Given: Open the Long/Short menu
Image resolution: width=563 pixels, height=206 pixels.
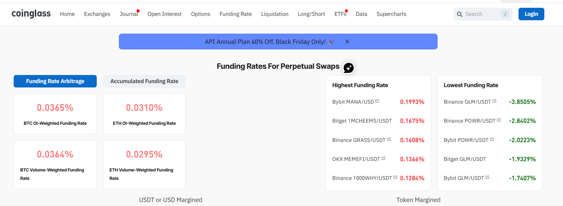Looking at the screenshot, I should coord(311,14).
